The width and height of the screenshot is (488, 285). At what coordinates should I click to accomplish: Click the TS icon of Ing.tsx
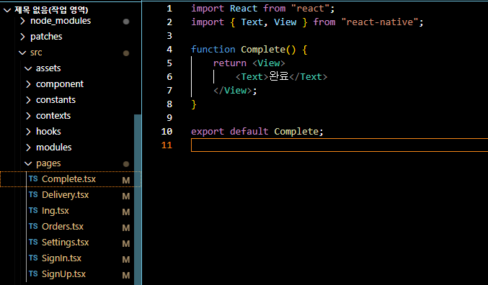click(33, 210)
